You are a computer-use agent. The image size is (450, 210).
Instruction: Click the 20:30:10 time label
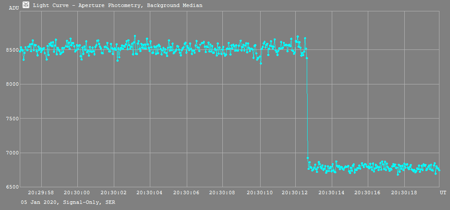259,192
